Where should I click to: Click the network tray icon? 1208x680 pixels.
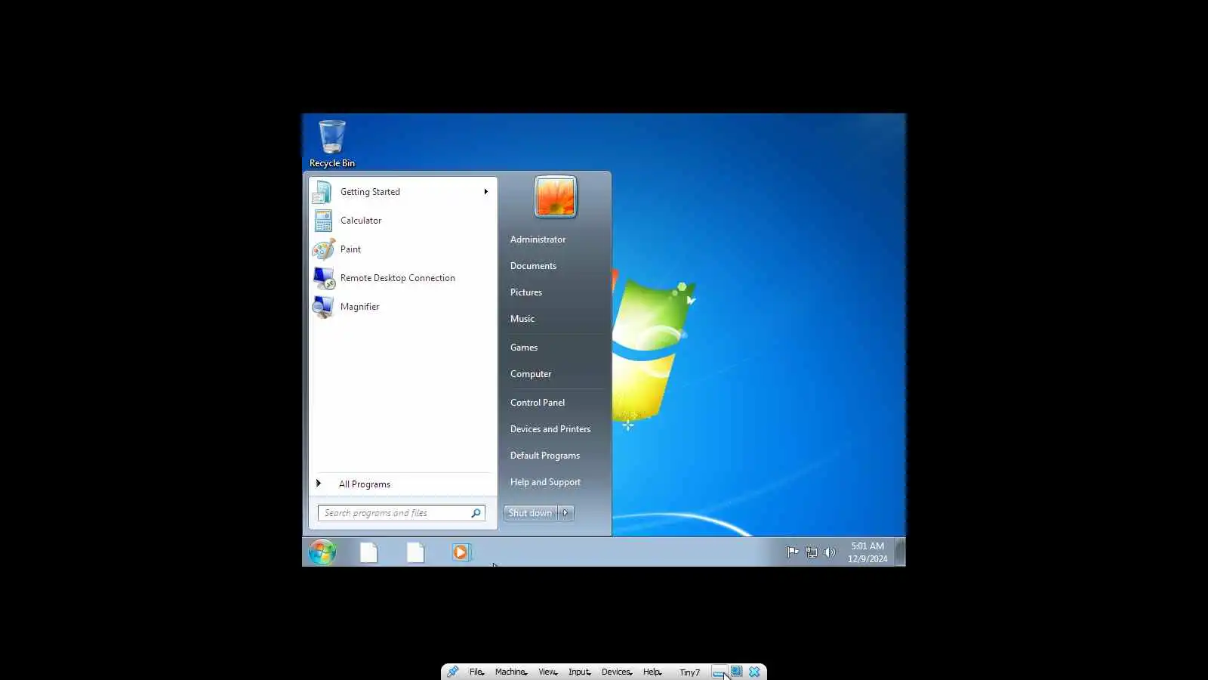(x=812, y=552)
